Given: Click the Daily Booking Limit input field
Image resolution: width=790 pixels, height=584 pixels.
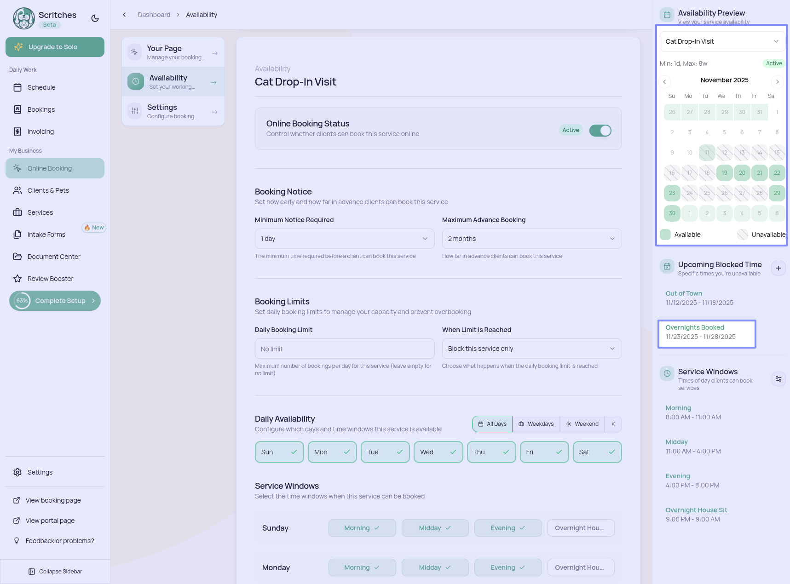Looking at the screenshot, I should [344, 349].
